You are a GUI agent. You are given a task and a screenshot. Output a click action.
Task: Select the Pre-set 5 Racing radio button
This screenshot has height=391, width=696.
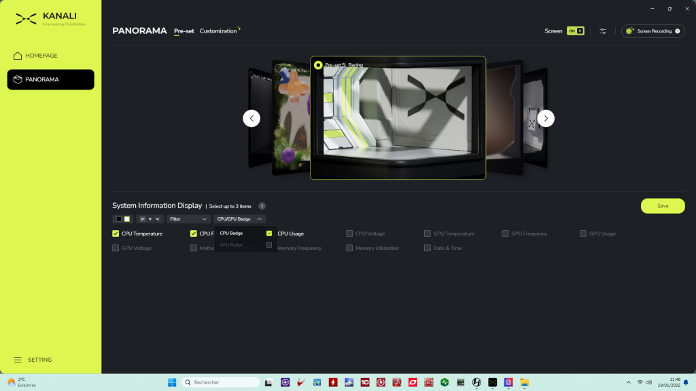pyautogui.click(x=318, y=65)
